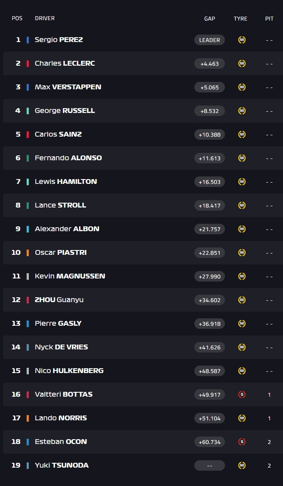
Task: Click the PIT column header
Action: [x=269, y=18]
